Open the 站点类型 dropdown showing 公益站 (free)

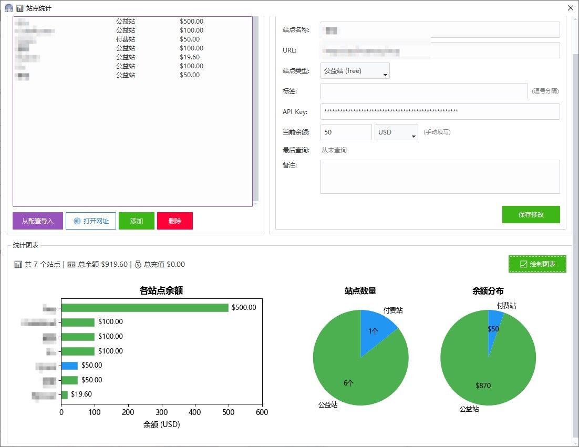click(355, 71)
